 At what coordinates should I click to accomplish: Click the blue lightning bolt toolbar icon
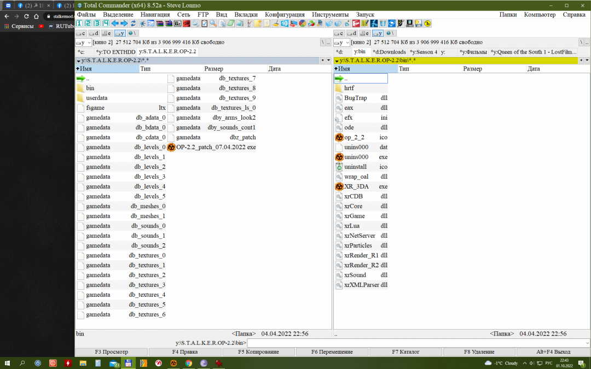pyautogui.click(x=374, y=24)
